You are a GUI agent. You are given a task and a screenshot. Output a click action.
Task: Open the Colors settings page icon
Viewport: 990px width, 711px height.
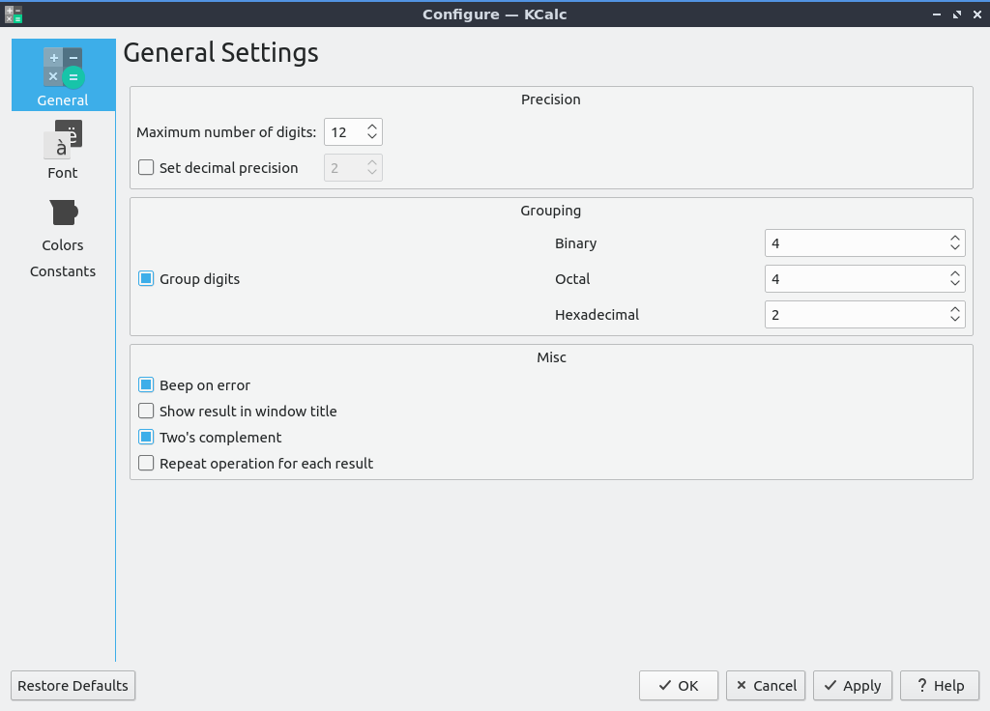click(x=63, y=213)
